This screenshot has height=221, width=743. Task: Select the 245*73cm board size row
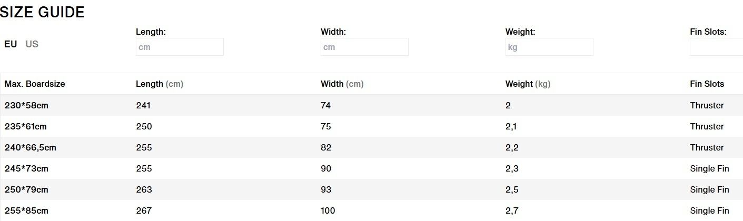pyautogui.click(x=26, y=168)
